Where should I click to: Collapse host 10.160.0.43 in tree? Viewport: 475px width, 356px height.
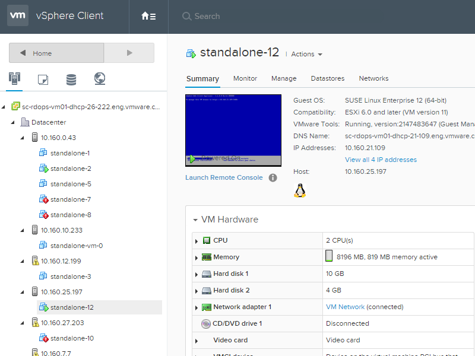point(23,138)
